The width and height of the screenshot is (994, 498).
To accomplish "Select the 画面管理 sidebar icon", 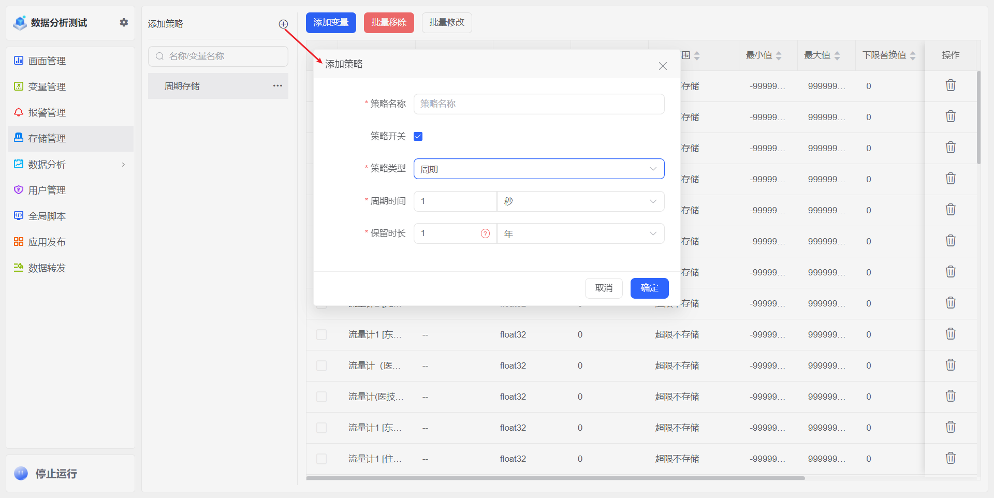I will click(x=18, y=61).
